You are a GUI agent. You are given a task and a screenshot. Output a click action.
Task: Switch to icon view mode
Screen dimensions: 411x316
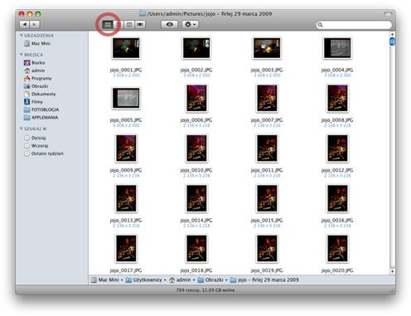click(108, 25)
